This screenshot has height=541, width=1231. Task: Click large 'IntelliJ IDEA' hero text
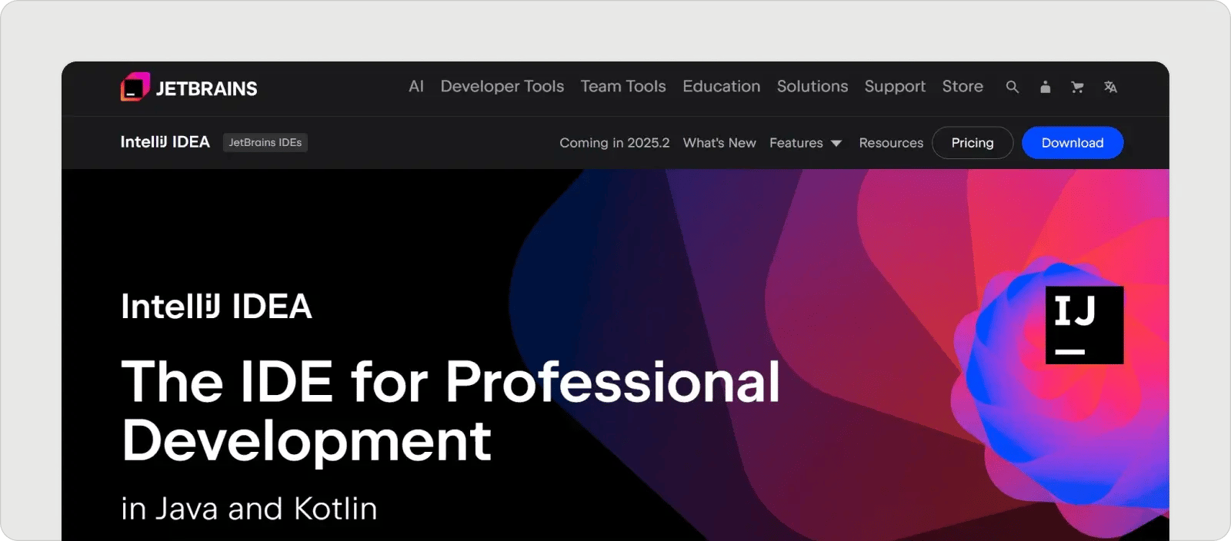coord(216,307)
